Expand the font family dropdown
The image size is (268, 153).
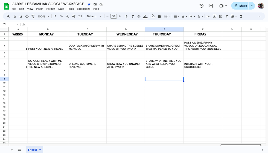point(94,16)
